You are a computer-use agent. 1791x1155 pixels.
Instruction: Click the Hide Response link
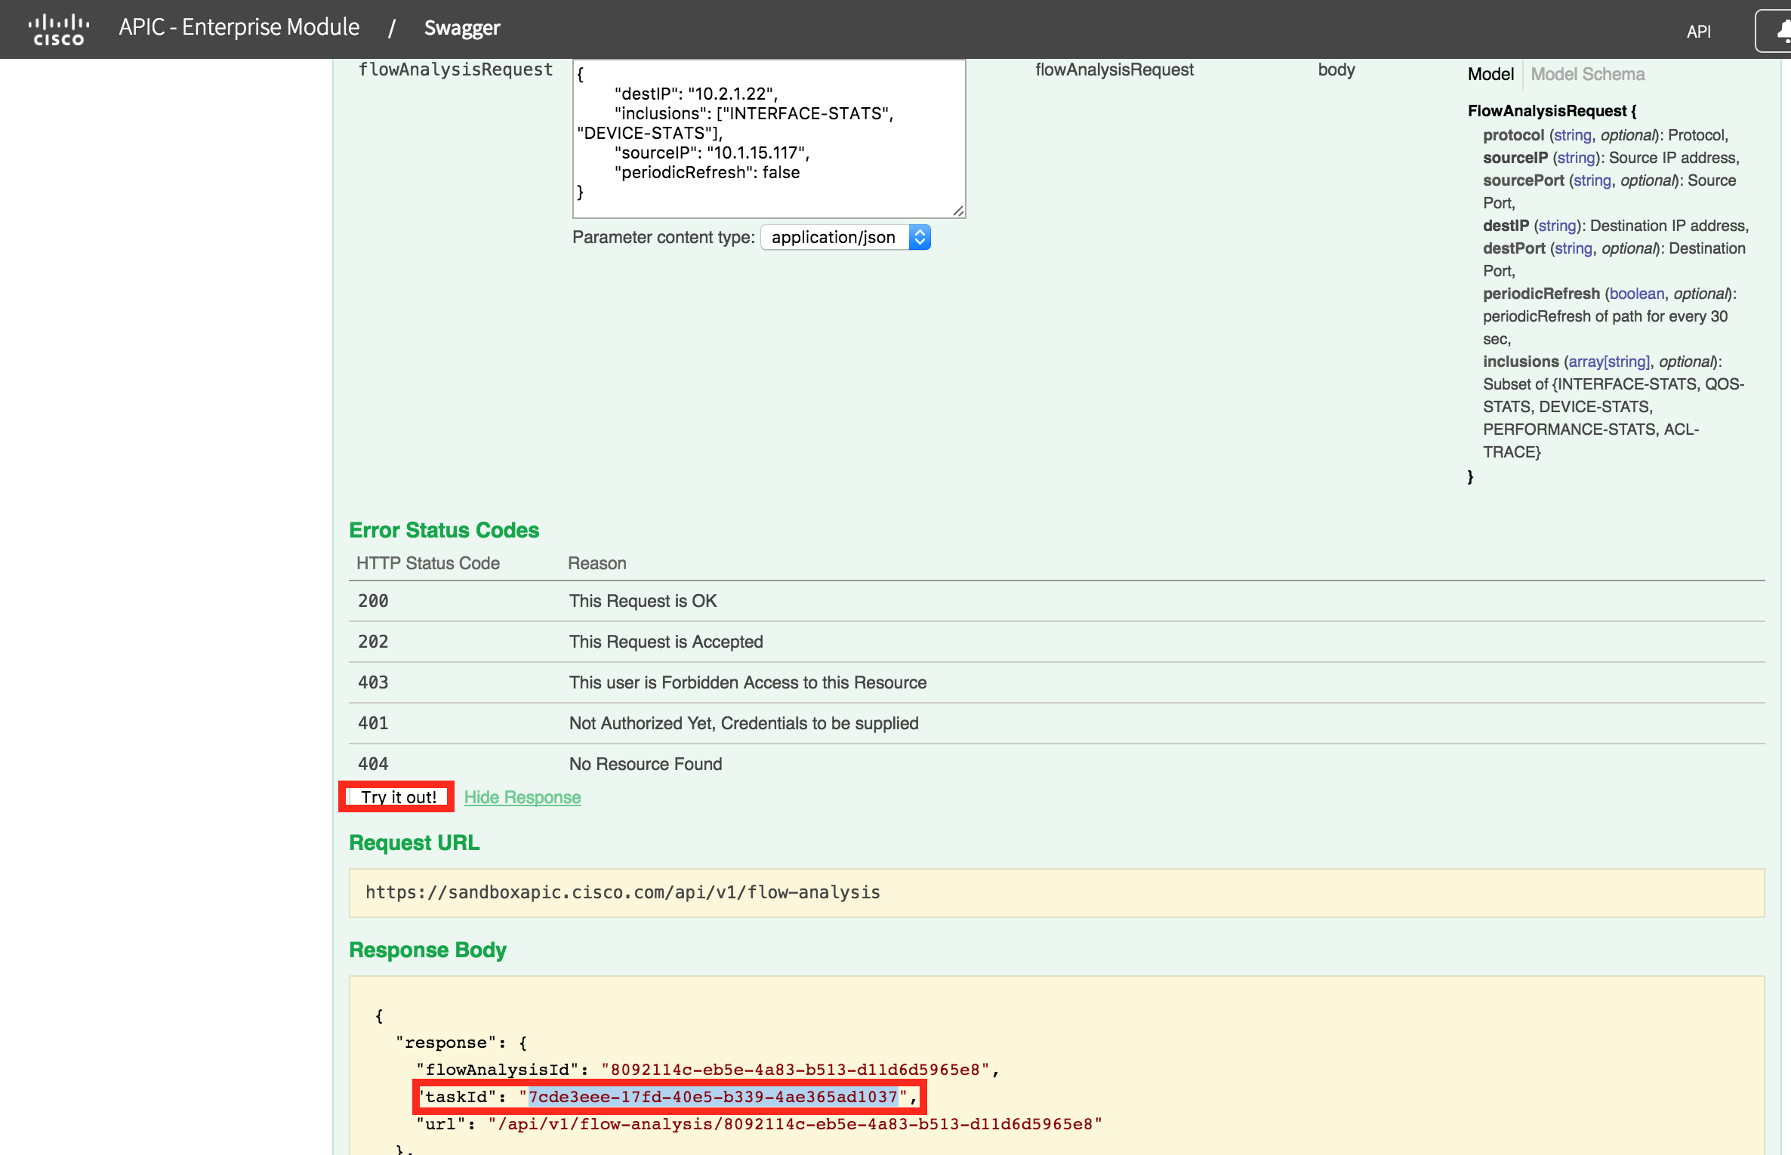click(x=522, y=797)
